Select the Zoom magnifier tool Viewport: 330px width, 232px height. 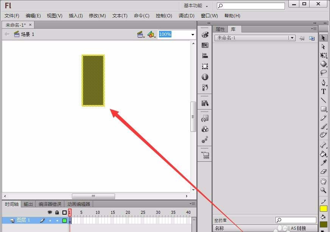click(x=323, y=190)
